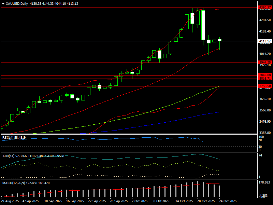This screenshot has width=273, height=205.
Task: Click the 29 Aug 2025 date label
Action: coord(10,201)
